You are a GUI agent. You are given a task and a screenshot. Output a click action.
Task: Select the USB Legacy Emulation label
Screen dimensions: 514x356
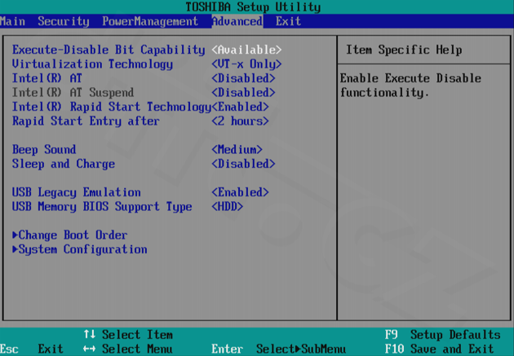pyautogui.click(x=77, y=192)
